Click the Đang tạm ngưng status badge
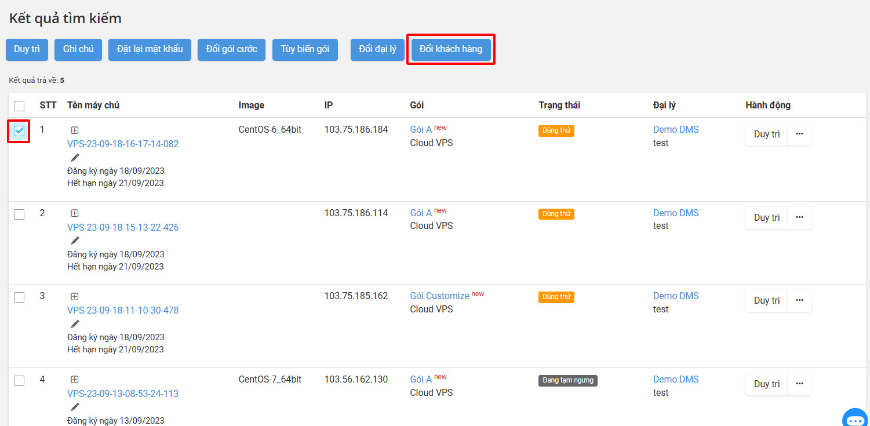Viewport: 870px width, 426px height. [568, 380]
